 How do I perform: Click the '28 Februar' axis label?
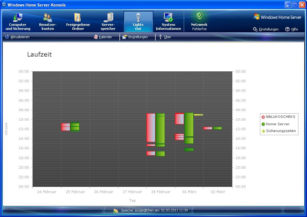161,192
